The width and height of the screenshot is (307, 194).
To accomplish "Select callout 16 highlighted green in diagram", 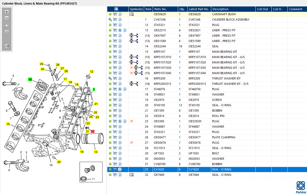I will 30,79.
